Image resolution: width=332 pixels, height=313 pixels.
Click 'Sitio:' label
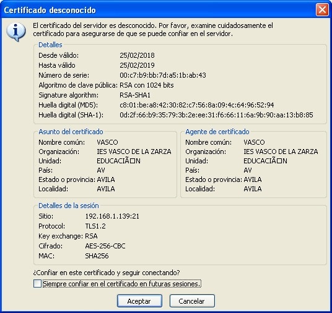[x=46, y=216]
